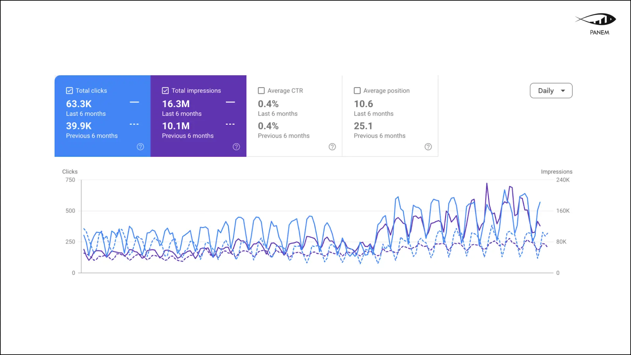The height and width of the screenshot is (355, 631).
Task: Click dashed line legend in Total impressions card
Action: click(x=230, y=124)
